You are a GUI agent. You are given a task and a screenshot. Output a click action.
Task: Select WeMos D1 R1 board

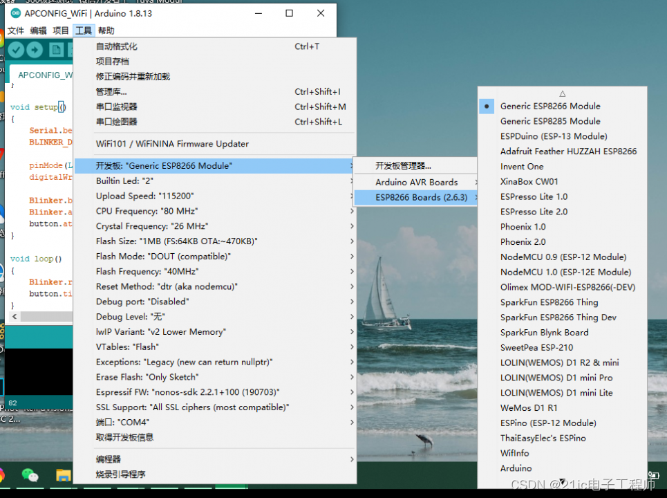[563, 408]
